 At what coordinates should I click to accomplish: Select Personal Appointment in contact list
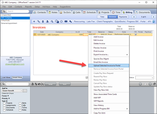coord(15,23)
